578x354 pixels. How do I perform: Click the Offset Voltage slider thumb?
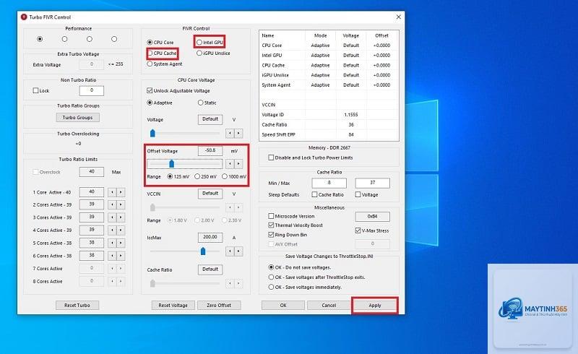[171, 163]
